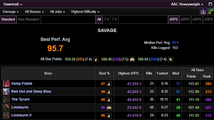Open the Dawntrail expansion dropdown
Image resolution: width=214 pixels, height=120 pixels.
tap(13, 4)
